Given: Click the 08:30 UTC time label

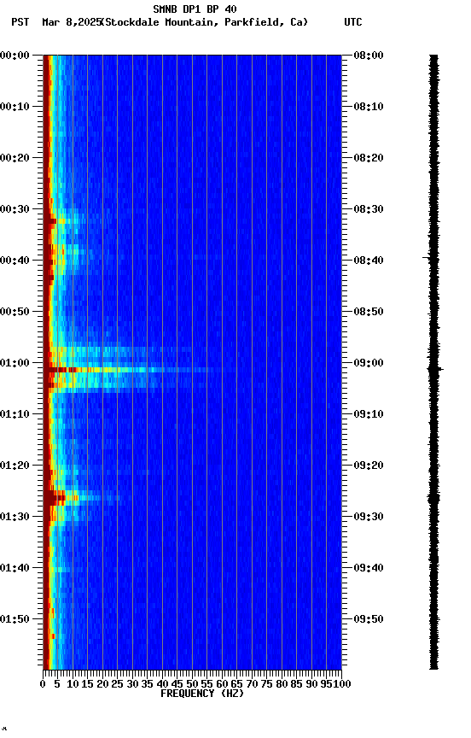Looking at the screenshot, I should point(369,209).
